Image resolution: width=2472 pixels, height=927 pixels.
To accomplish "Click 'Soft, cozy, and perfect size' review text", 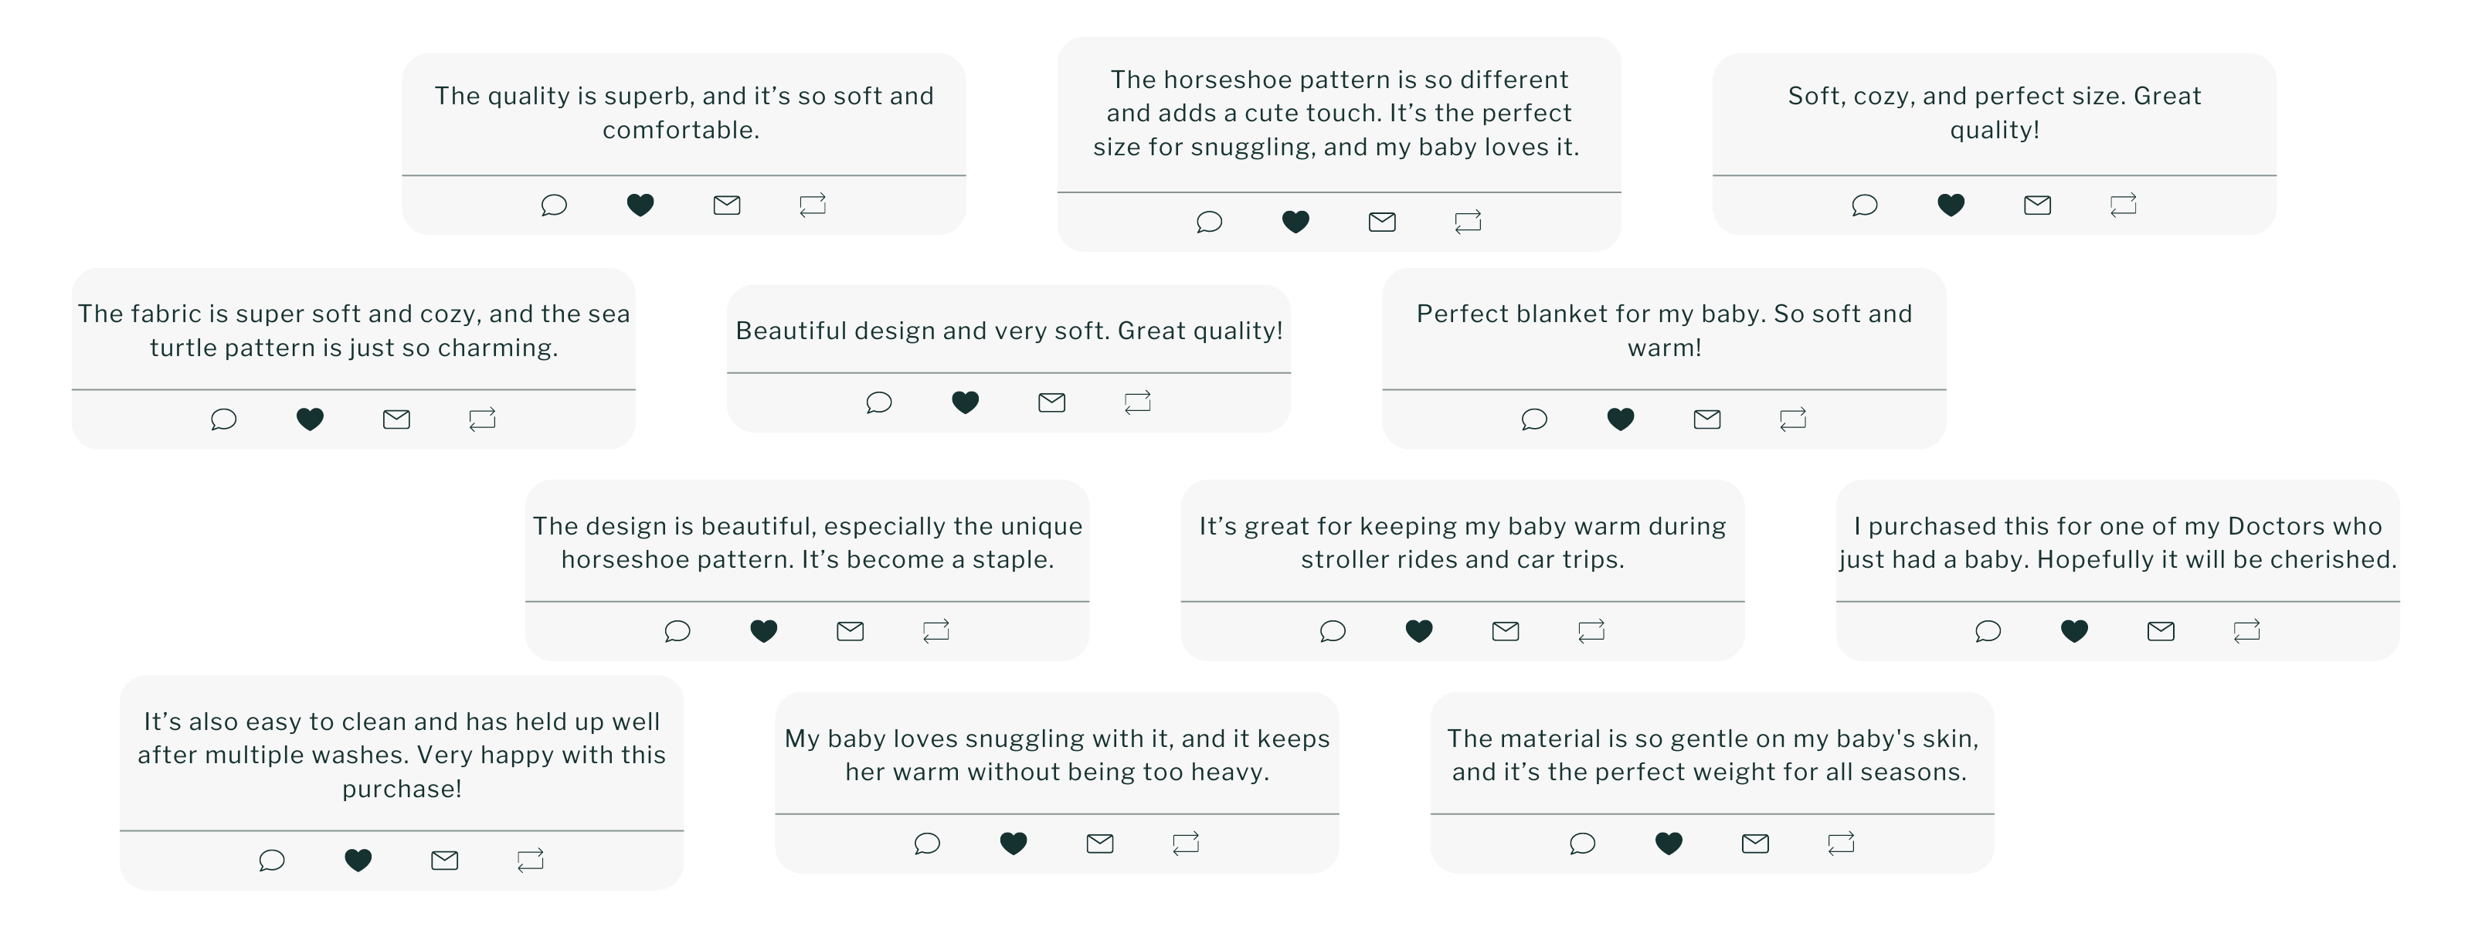I will click(1993, 114).
